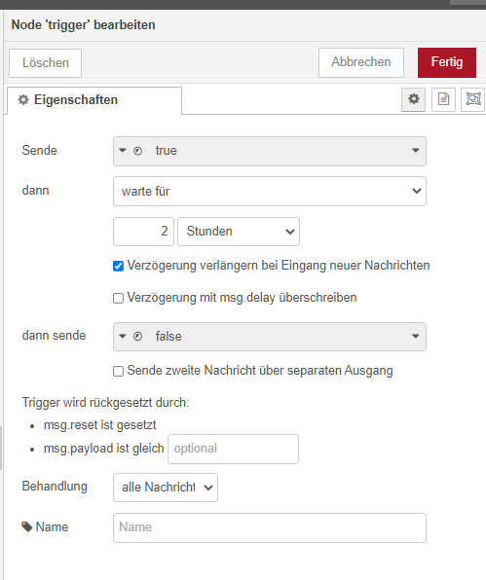Open the Stunden time unit dropdown
Screen dimensions: 486x580
[239, 232]
